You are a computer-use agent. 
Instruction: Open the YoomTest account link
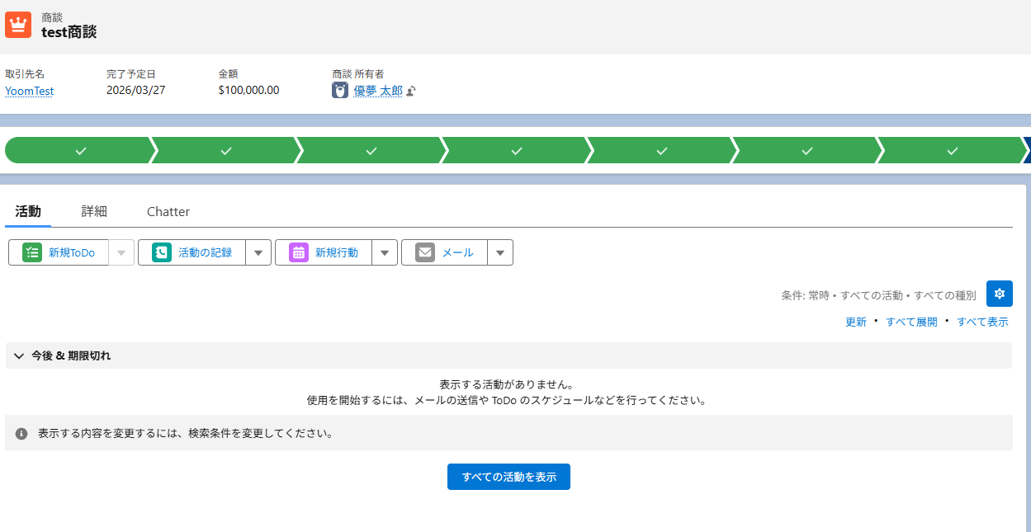[x=29, y=92]
